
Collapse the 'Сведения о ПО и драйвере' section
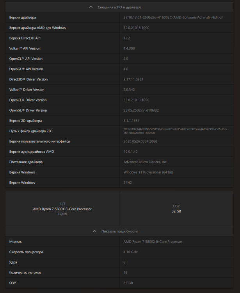[119, 7]
